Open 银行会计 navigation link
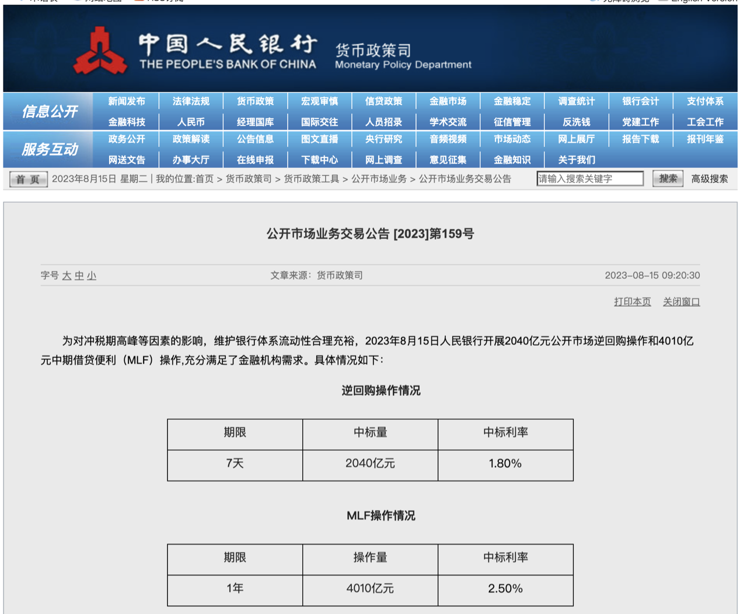The width and height of the screenshot is (747, 614). (640, 101)
